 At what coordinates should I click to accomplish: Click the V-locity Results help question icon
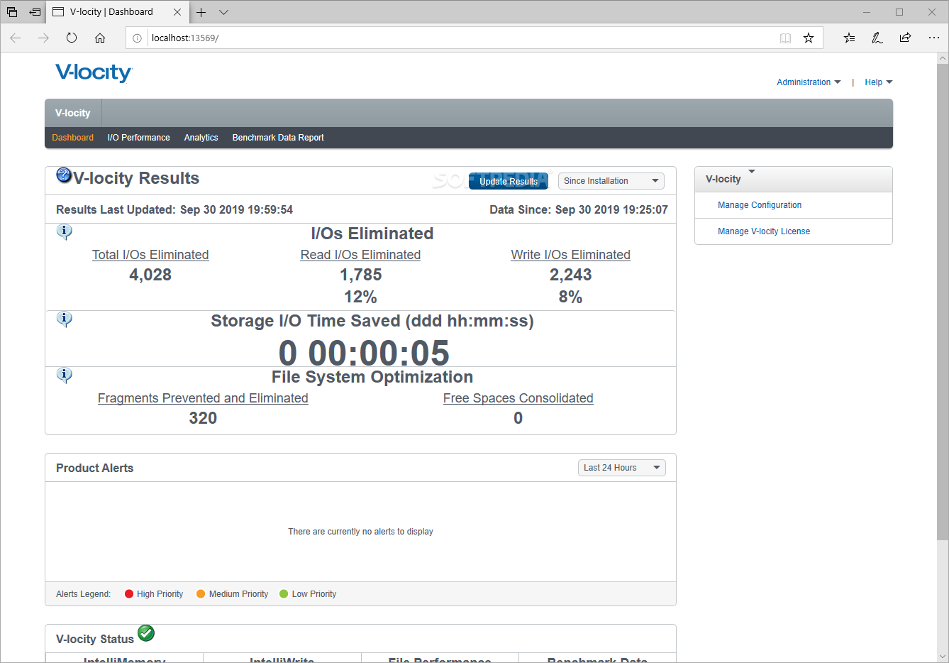64,175
